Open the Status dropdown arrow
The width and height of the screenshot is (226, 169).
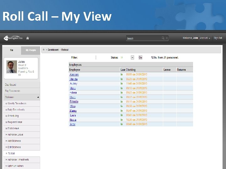[x=132, y=58]
